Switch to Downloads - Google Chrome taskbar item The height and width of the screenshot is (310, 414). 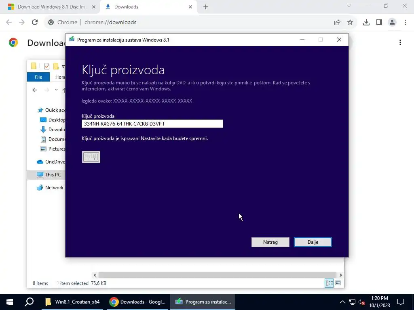coord(137,302)
